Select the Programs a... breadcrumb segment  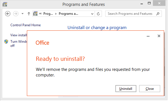[x=68, y=14]
